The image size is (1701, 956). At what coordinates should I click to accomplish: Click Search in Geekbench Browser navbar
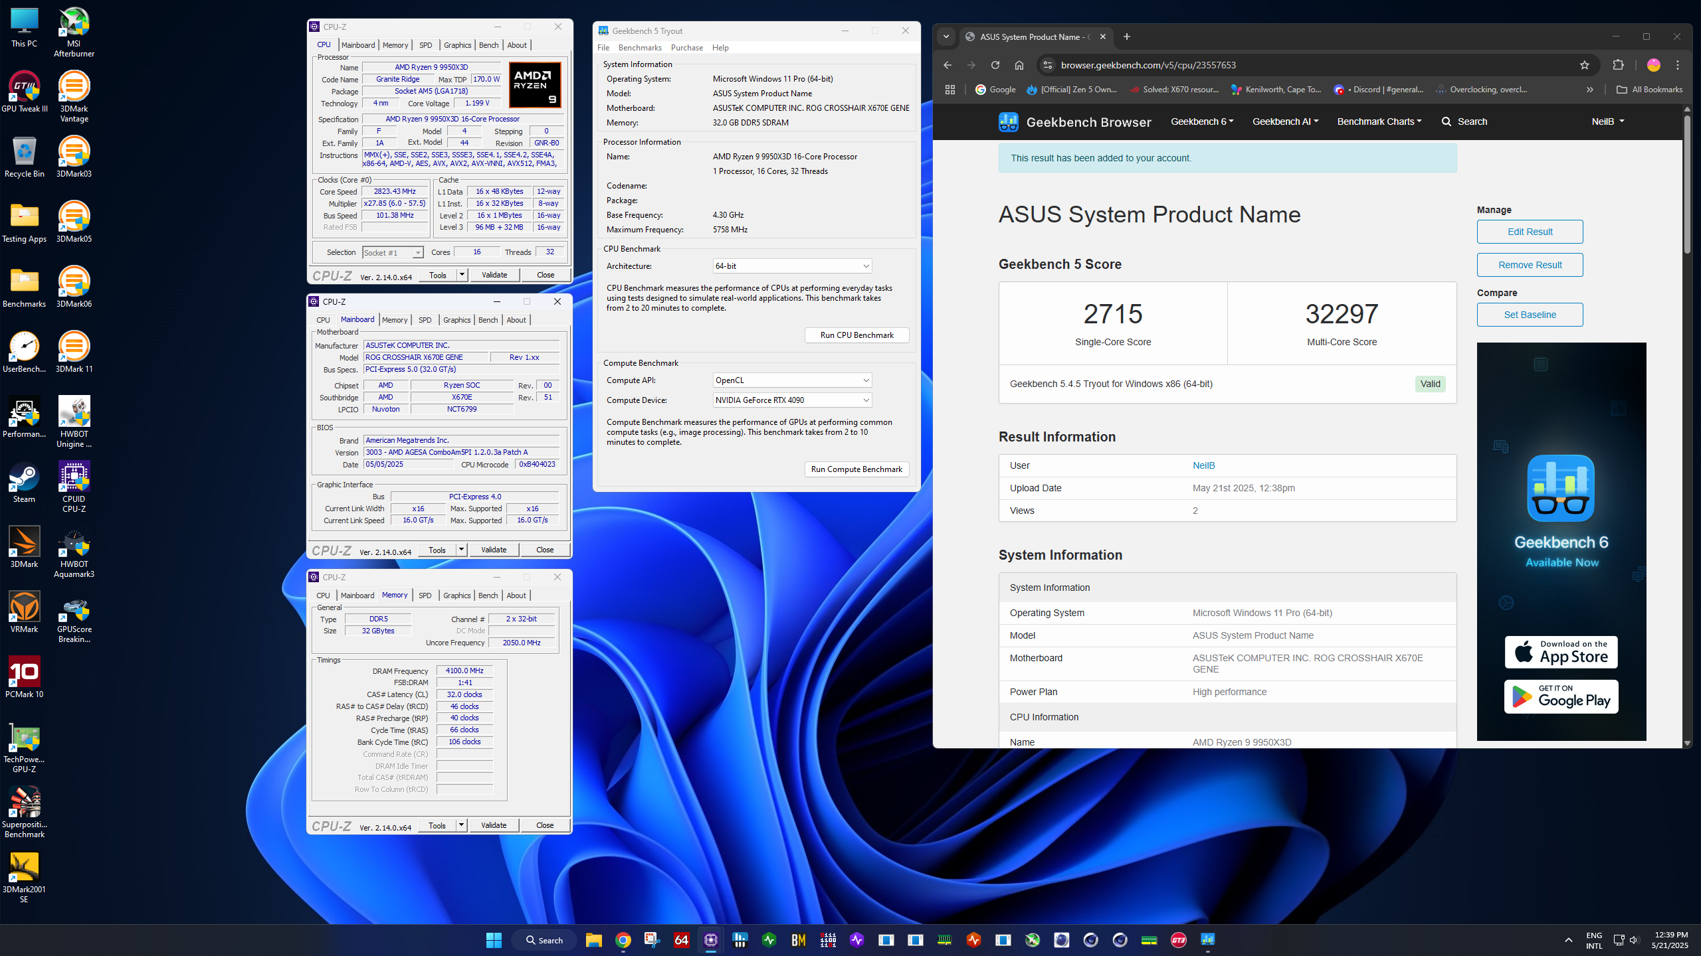coord(1464,121)
